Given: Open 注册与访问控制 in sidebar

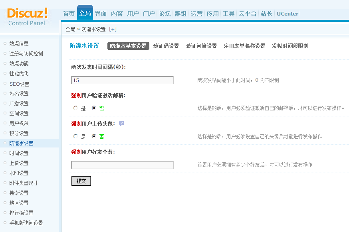Looking at the screenshot, I should click(26, 53).
